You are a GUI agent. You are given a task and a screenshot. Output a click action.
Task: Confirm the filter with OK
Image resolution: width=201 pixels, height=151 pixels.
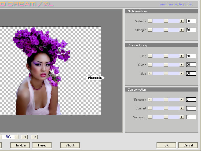[x=166, y=145]
